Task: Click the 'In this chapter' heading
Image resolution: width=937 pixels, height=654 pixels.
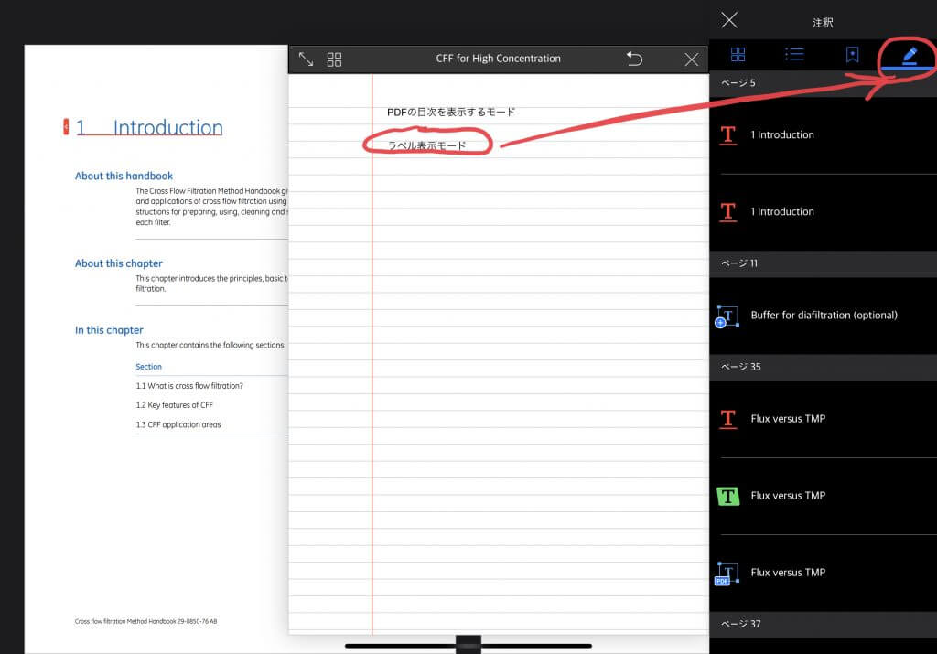Action: tap(109, 330)
